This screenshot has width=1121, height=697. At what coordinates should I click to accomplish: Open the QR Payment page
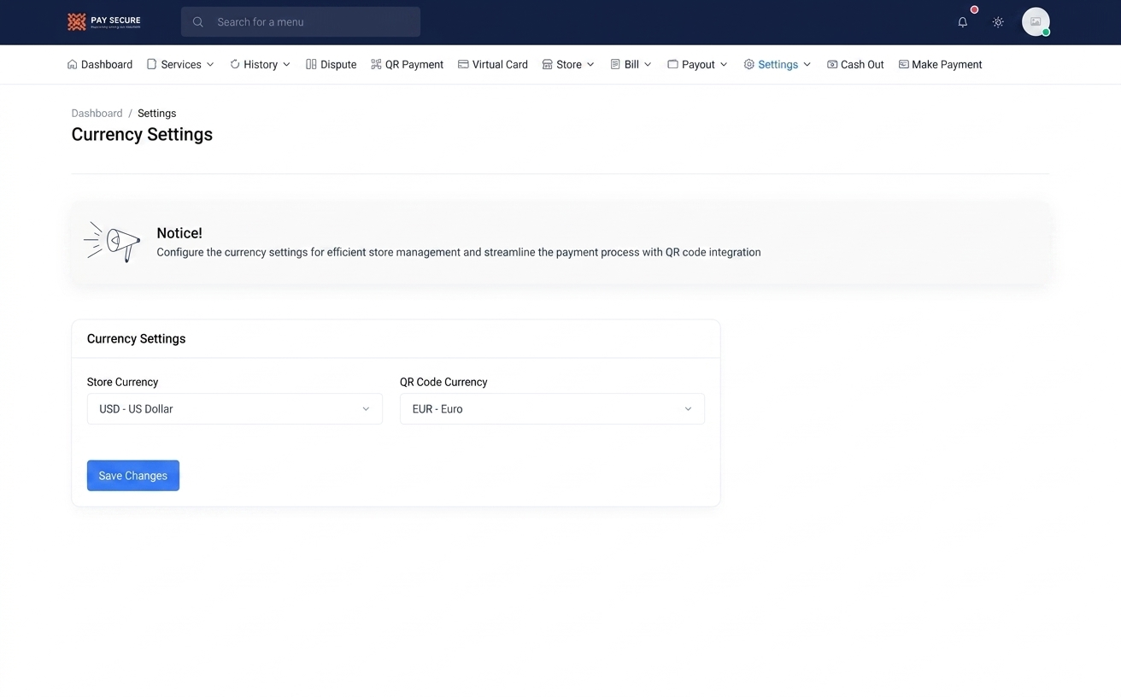408,64
